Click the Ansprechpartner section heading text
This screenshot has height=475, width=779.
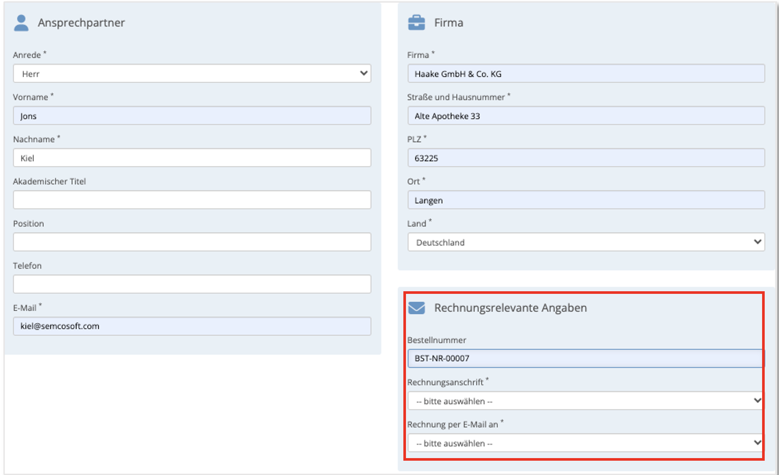point(81,23)
